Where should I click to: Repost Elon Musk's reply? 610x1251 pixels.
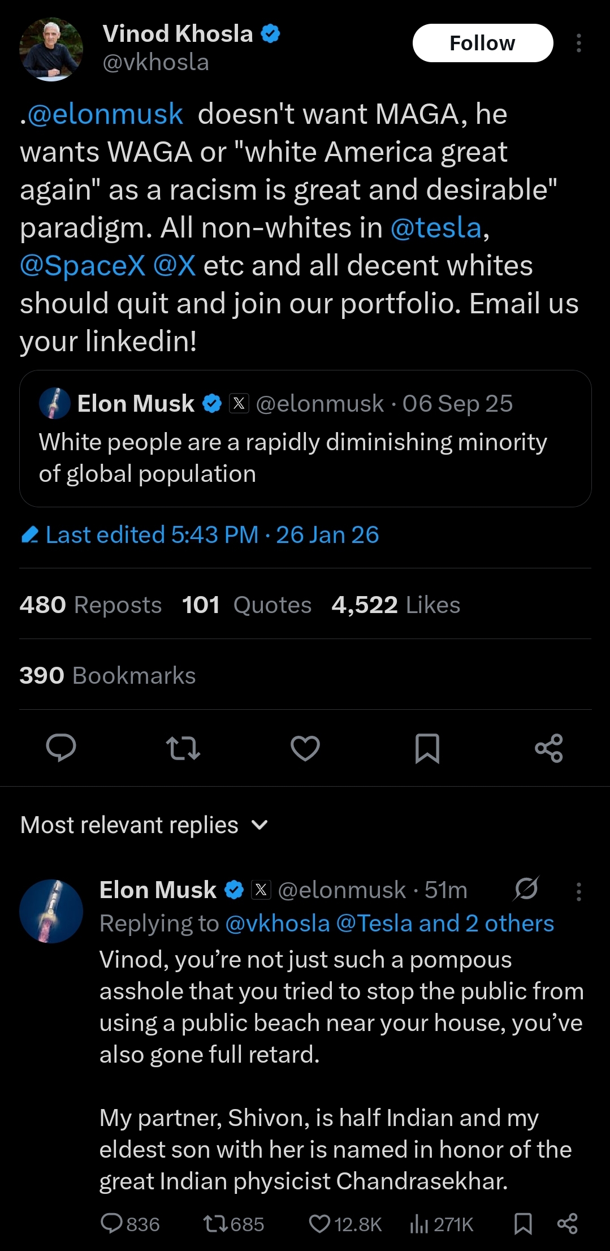[x=215, y=1224]
